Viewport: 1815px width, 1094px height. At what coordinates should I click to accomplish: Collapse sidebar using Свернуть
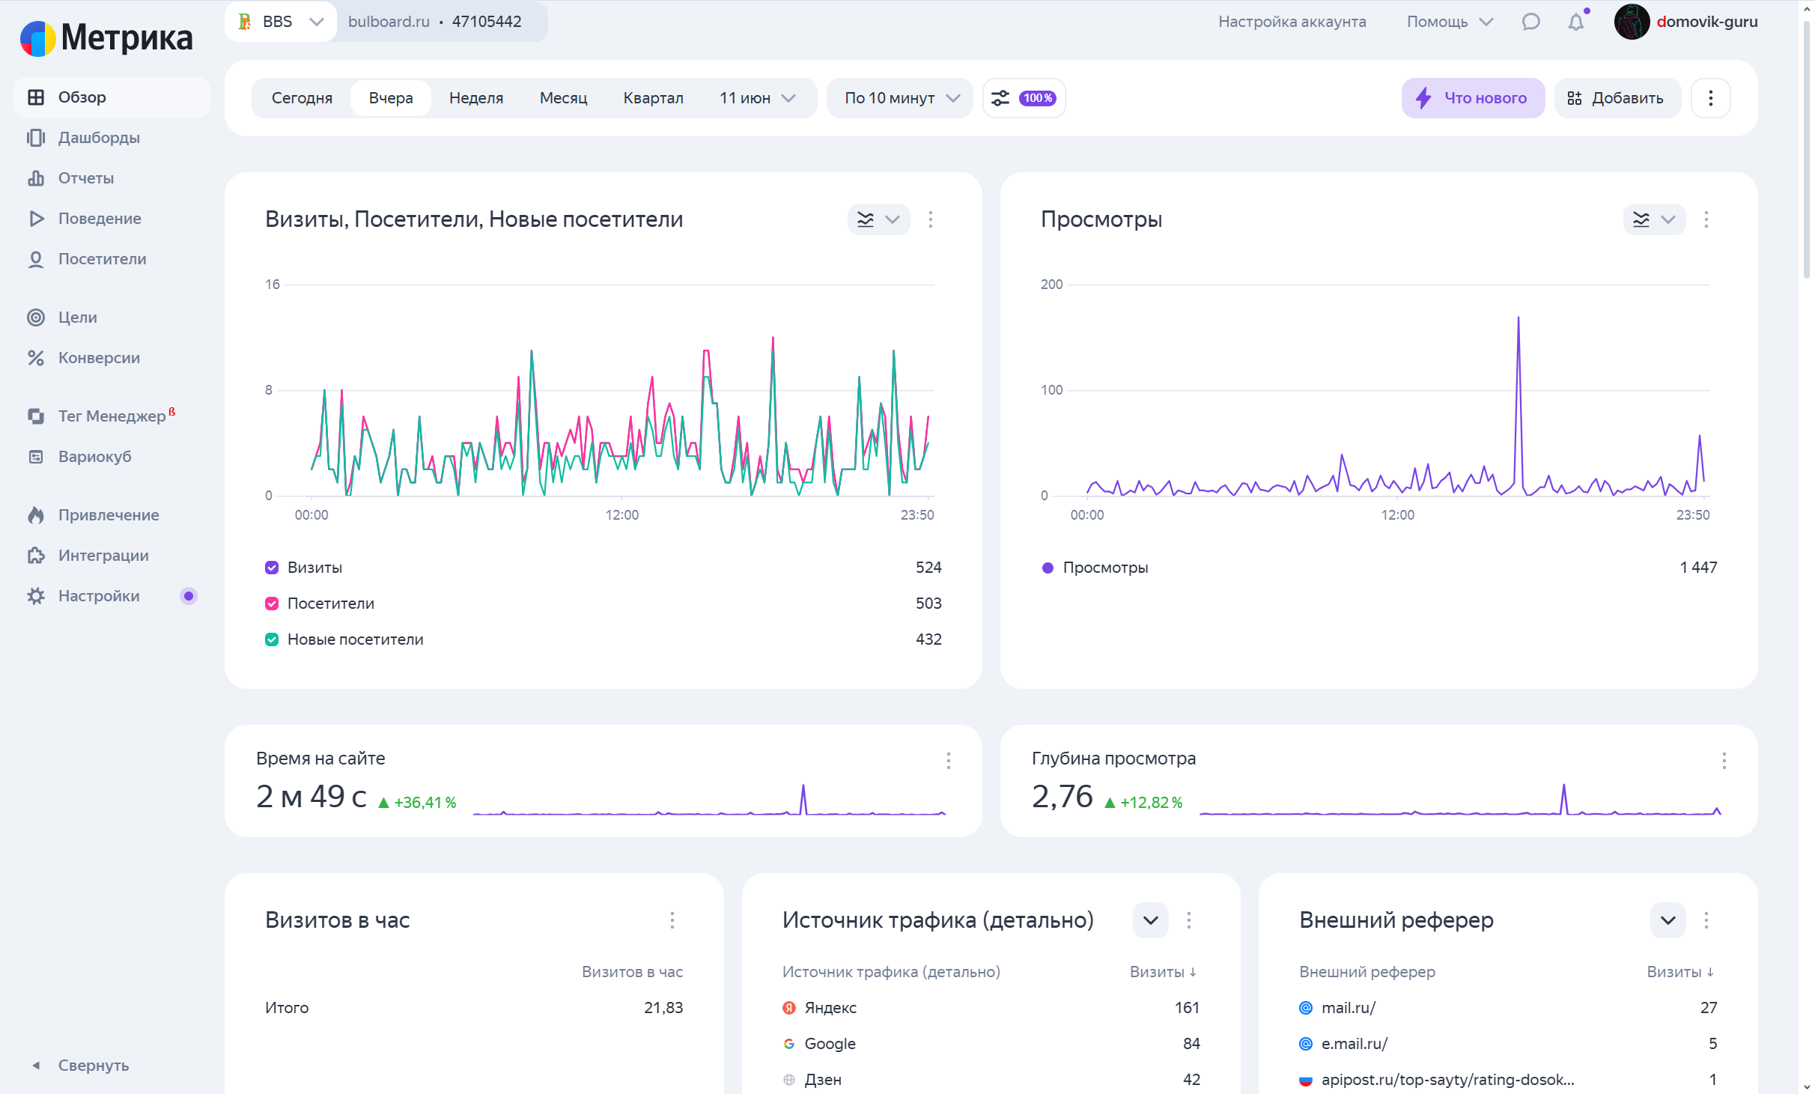tap(93, 1065)
